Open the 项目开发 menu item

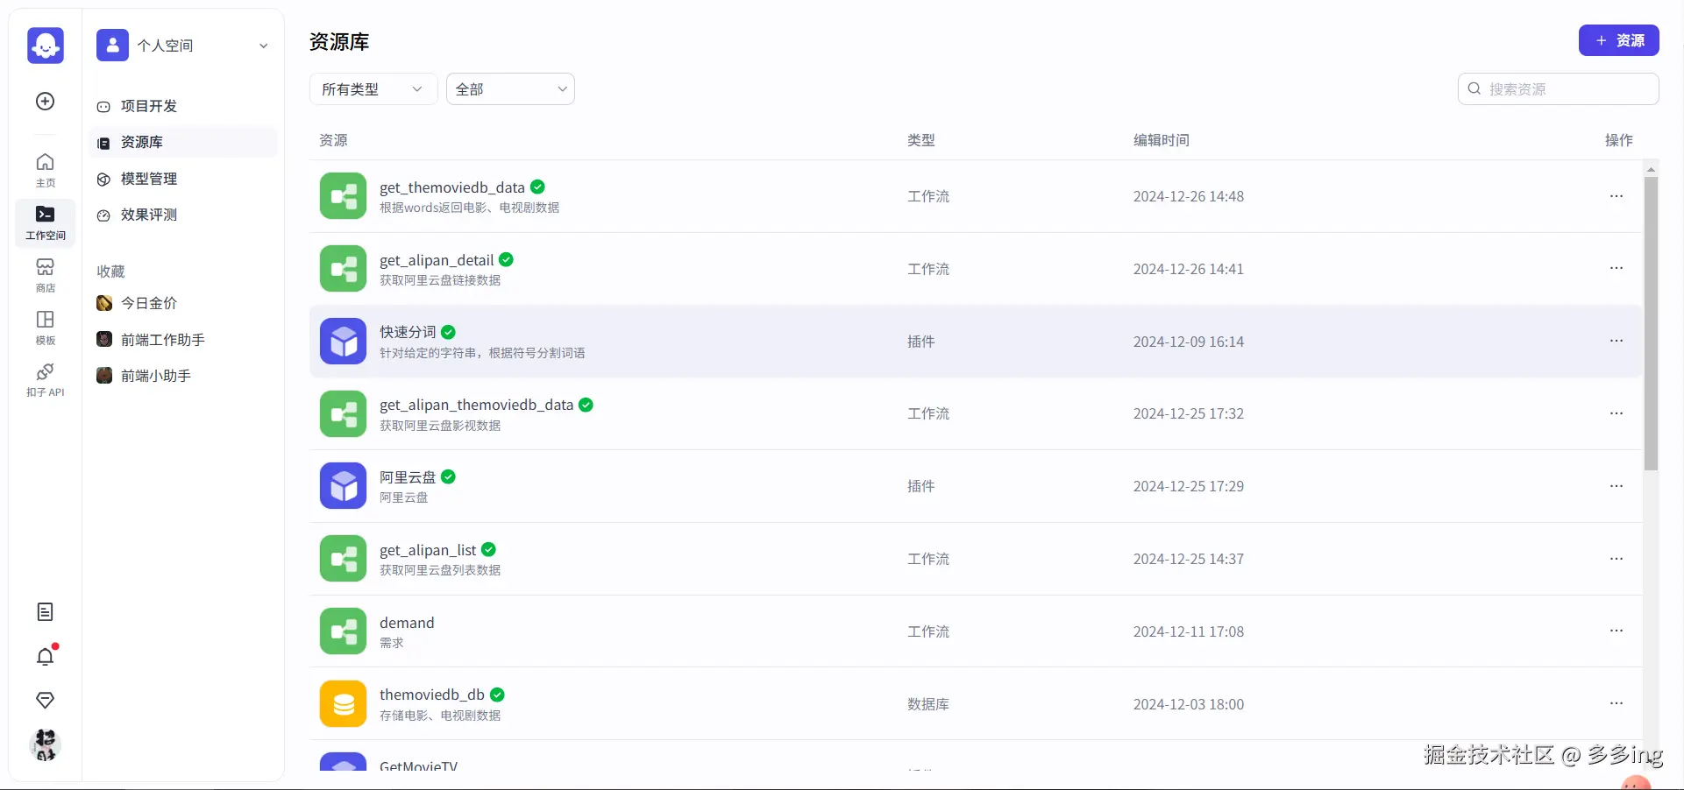pos(149,106)
